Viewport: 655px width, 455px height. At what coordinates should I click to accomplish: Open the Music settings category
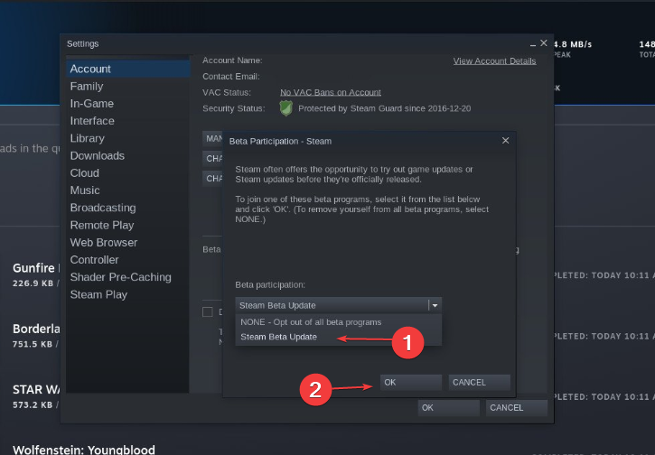coord(128,190)
